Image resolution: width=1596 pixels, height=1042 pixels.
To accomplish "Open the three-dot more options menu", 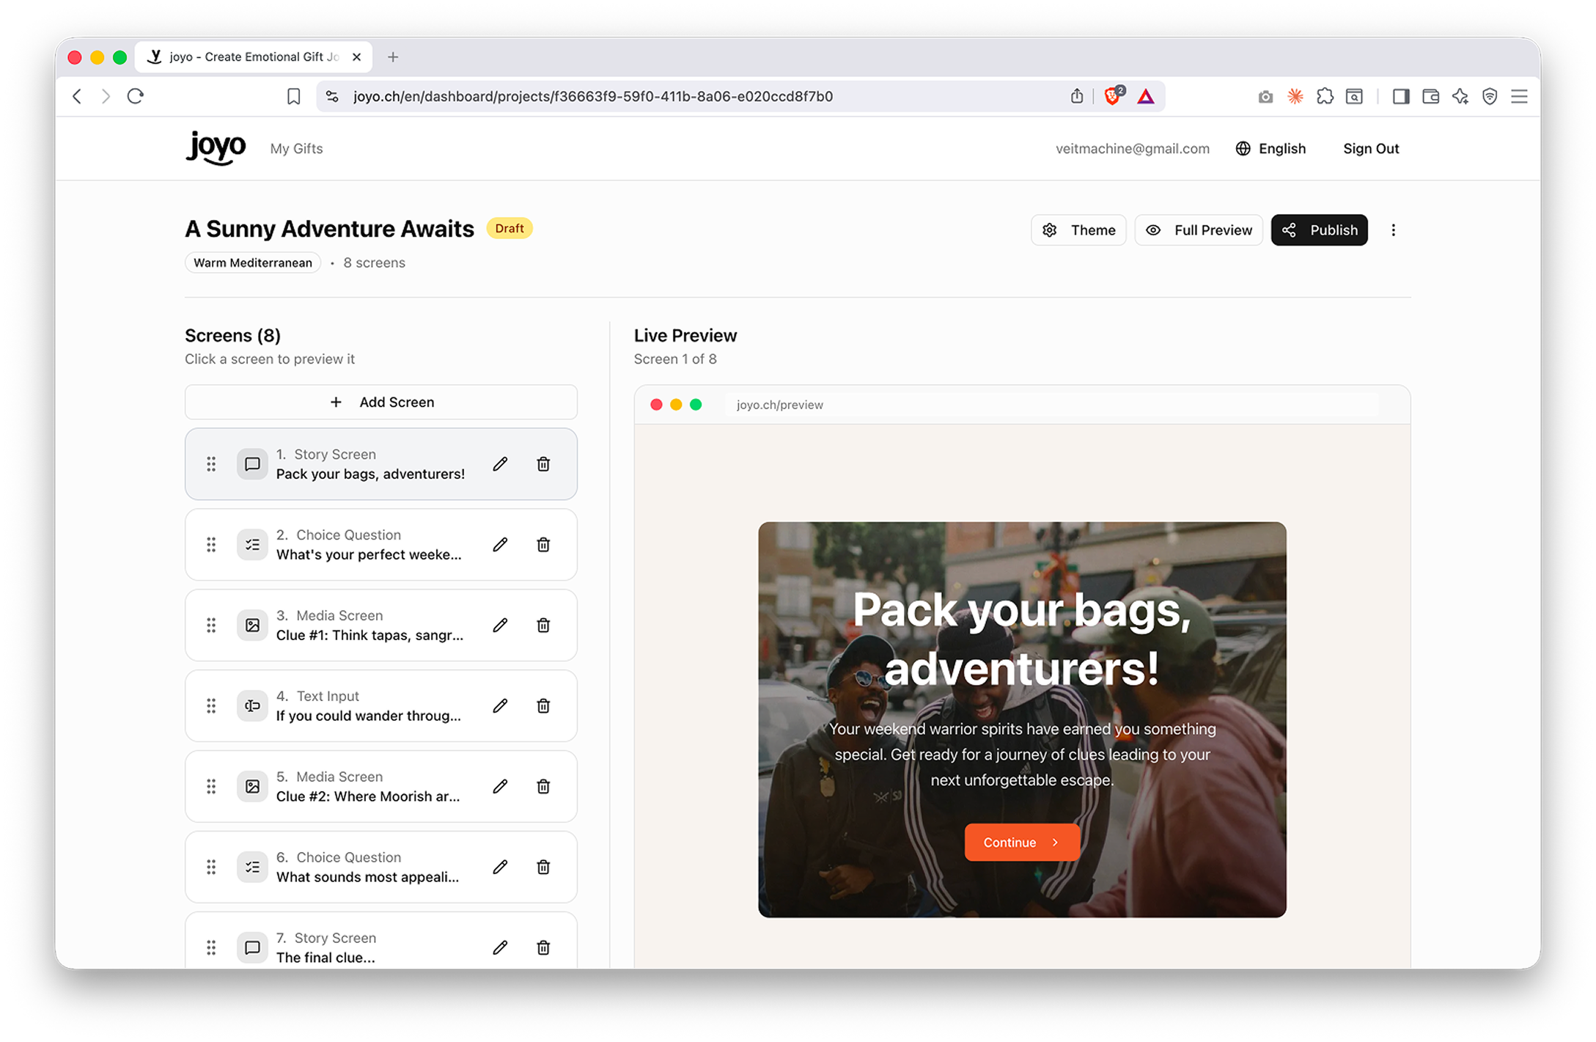I will point(1393,230).
